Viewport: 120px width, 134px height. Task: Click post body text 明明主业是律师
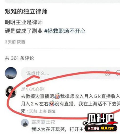coord(24,22)
